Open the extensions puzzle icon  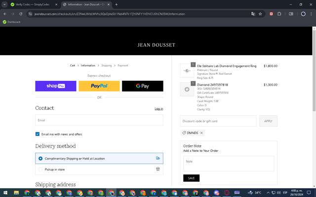279,14
